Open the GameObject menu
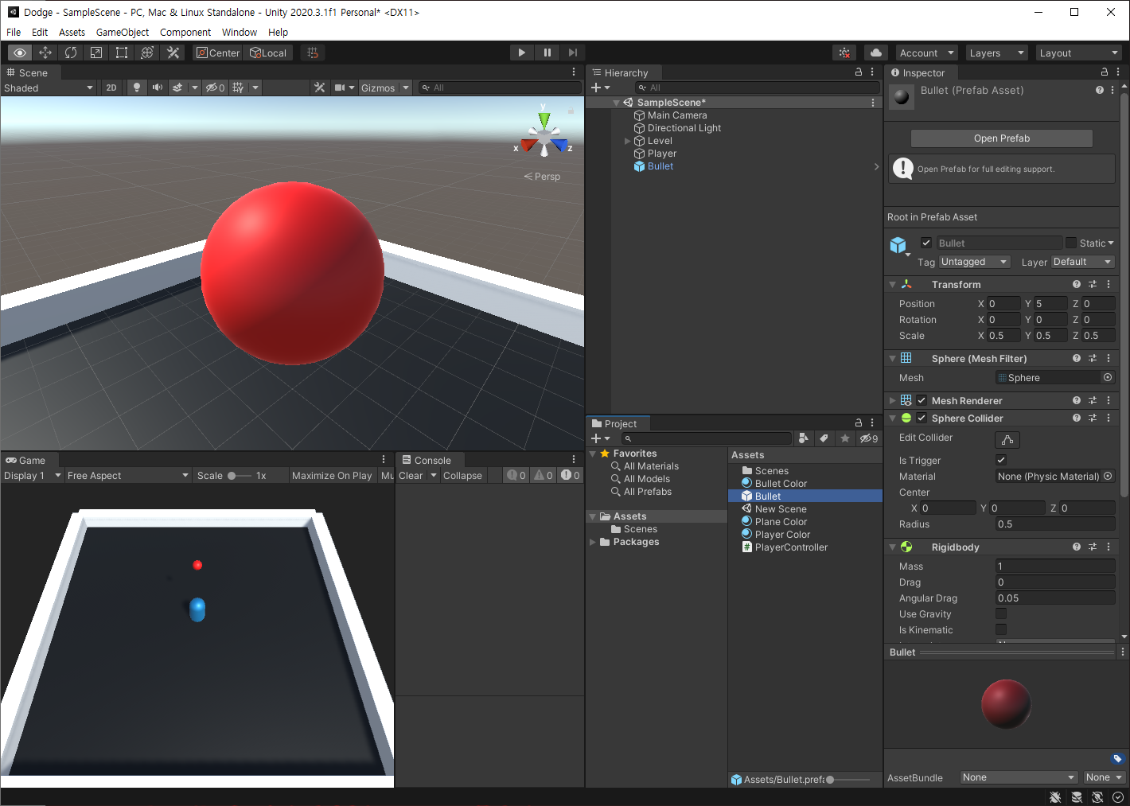The image size is (1130, 806). coord(123,32)
